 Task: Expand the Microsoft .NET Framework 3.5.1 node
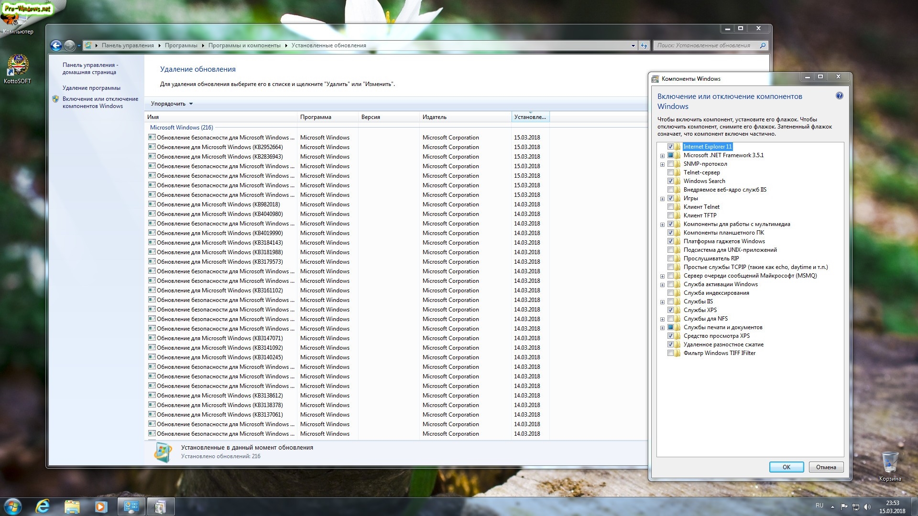tap(662, 156)
